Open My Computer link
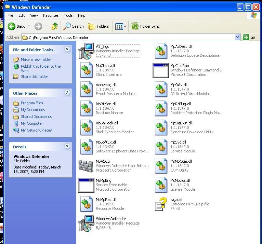This screenshot has width=262, height=244. (32, 123)
